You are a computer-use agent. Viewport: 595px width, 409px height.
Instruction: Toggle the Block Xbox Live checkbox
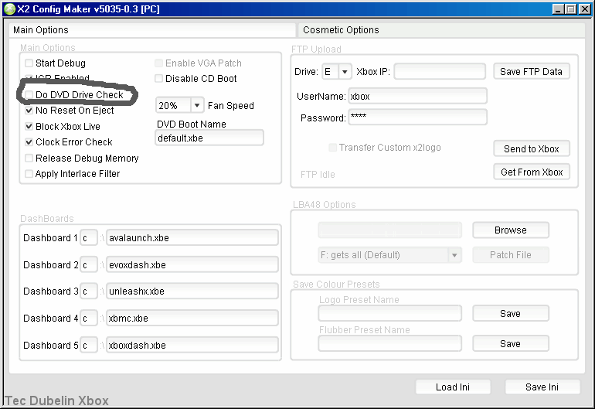[29, 127]
